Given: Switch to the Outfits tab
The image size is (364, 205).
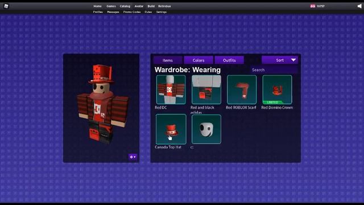Looking at the screenshot, I should (229, 60).
